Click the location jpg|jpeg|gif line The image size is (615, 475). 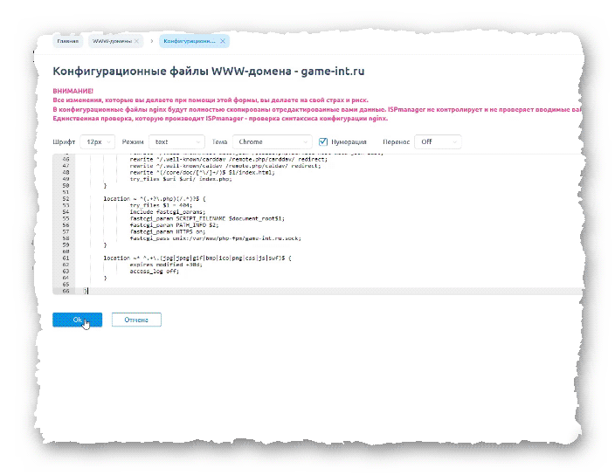tap(197, 258)
